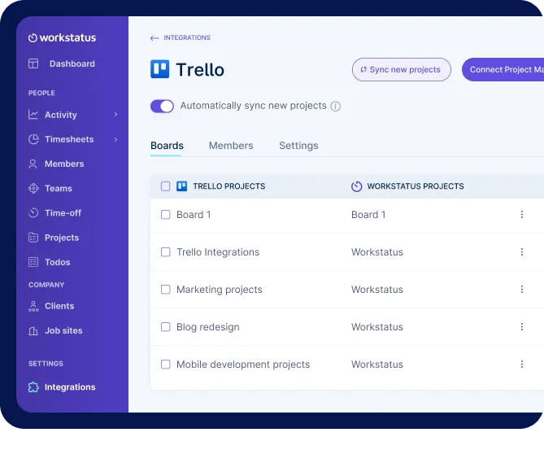Click the Members person icon in sidebar

(33, 164)
